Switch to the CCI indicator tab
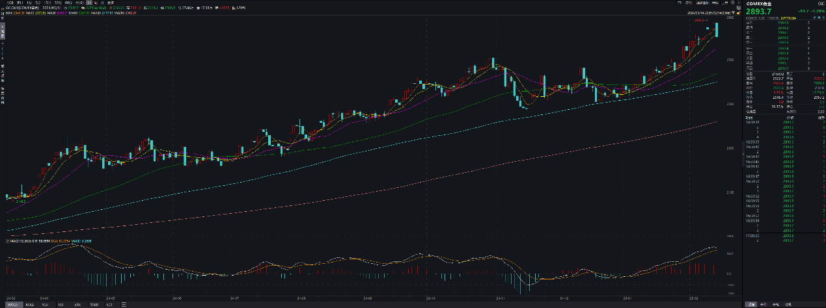Viewport: 826px width, 308px height. tap(109, 305)
